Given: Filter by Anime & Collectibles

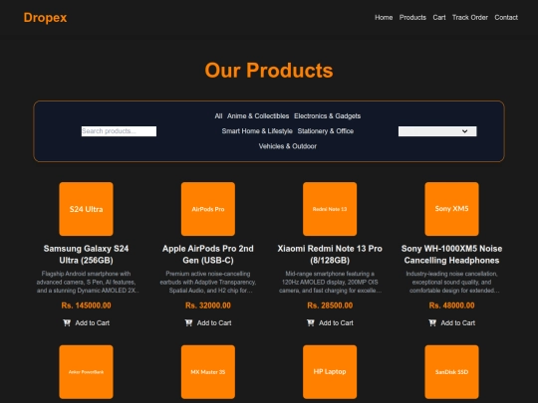Looking at the screenshot, I should click(x=258, y=116).
